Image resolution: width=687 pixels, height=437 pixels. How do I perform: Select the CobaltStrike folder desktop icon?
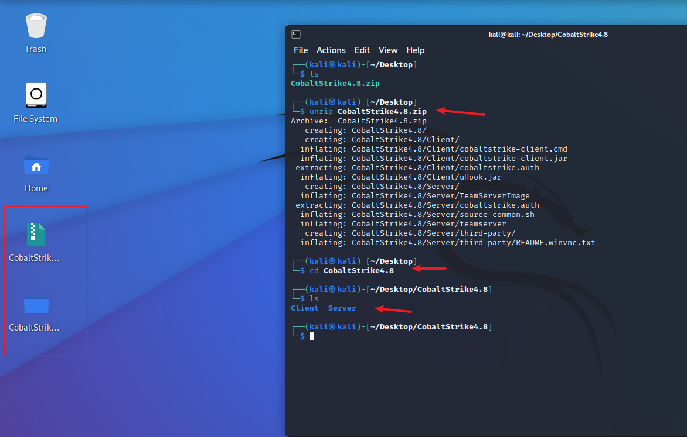coord(35,313)
